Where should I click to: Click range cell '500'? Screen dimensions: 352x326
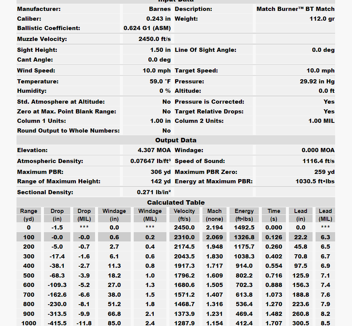click(29, 276)
